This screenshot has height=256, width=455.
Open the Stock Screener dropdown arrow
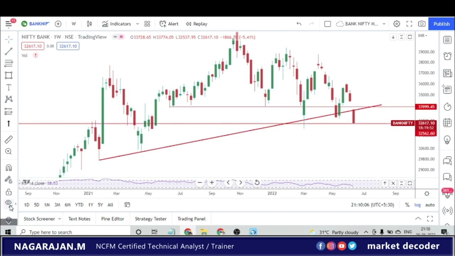tap(59, 219)
